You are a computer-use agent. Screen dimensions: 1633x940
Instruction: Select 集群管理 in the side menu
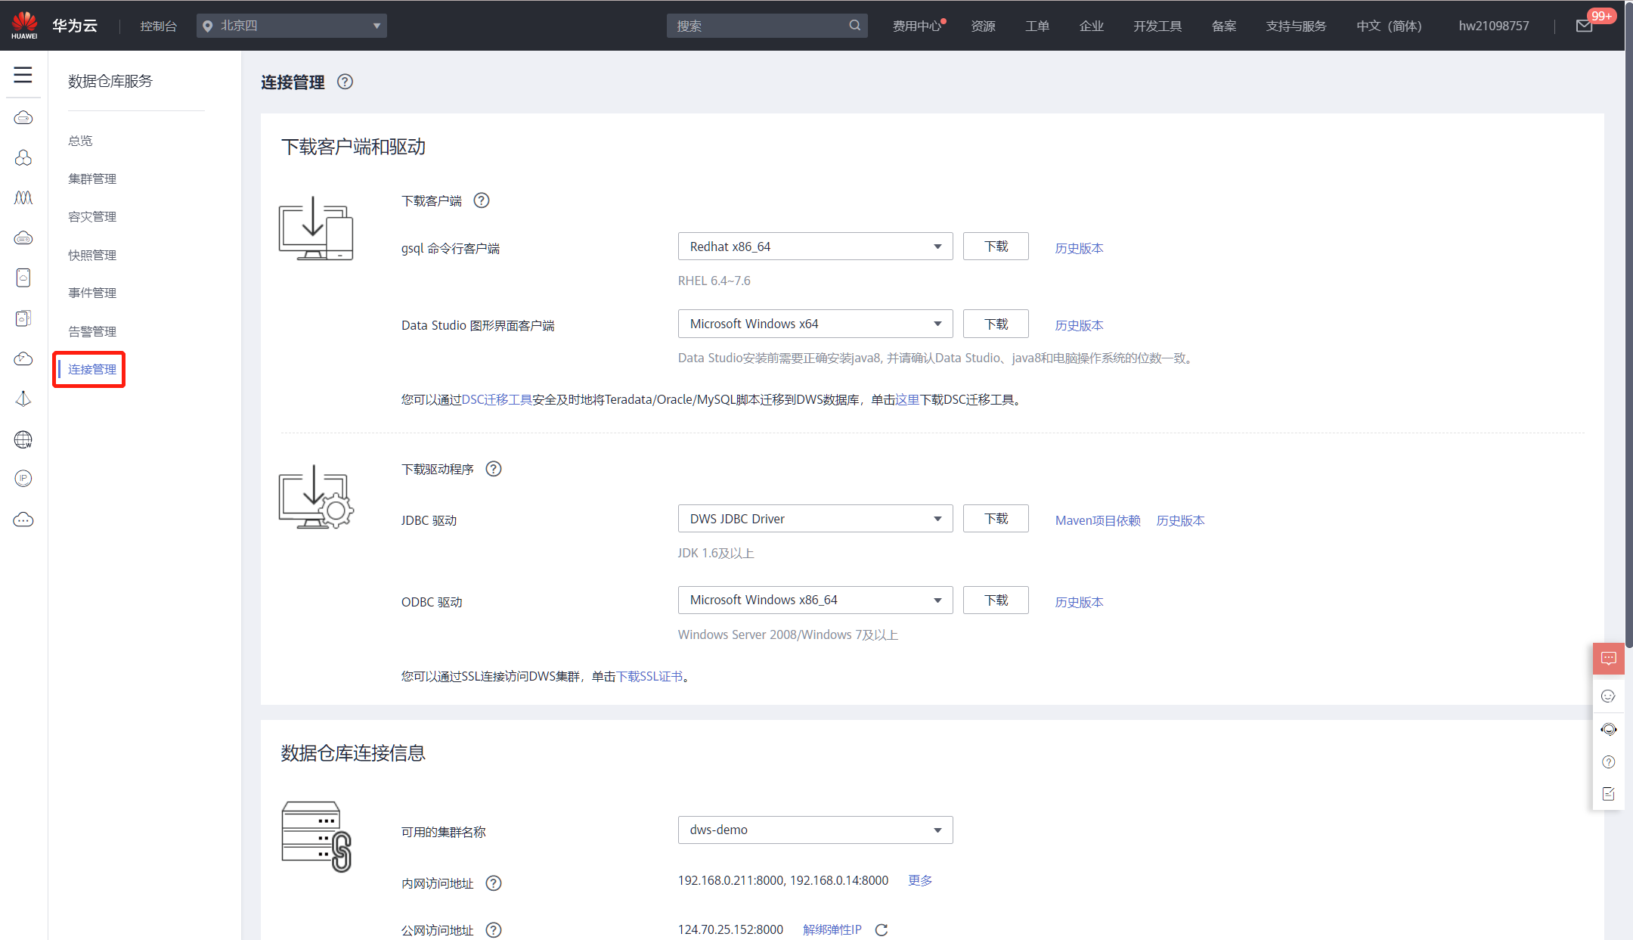(x=92, y=179)
